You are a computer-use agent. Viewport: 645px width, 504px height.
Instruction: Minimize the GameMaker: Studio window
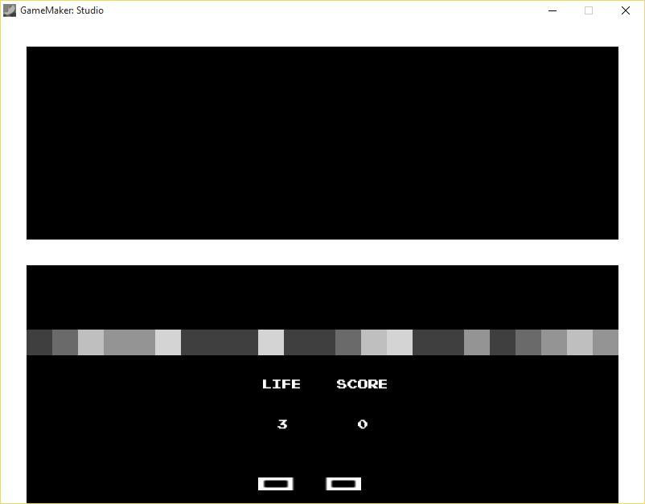[553, 10]
